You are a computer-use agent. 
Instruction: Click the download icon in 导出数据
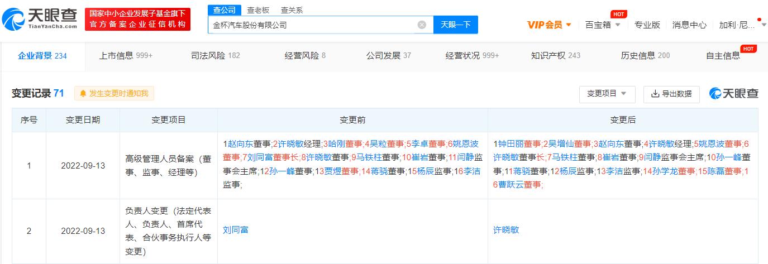click(655, 94)
